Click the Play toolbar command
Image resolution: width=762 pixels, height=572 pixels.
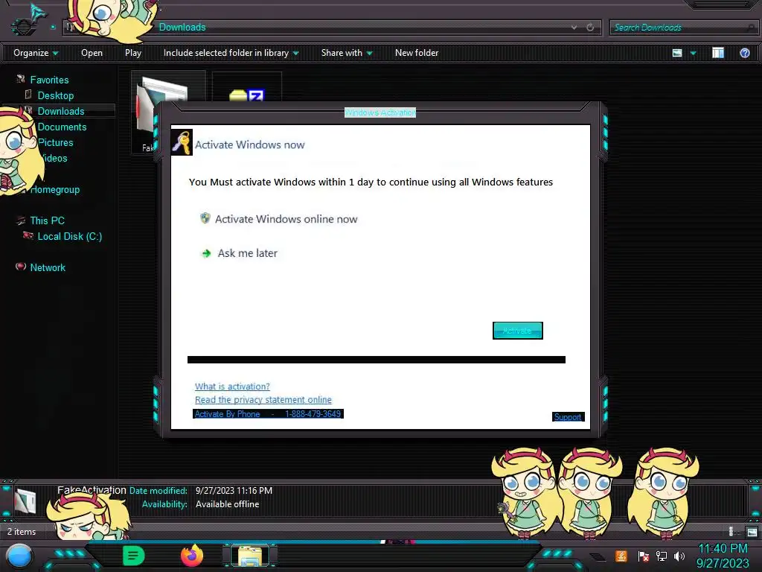pyautogui.click(x=133, y=53)
